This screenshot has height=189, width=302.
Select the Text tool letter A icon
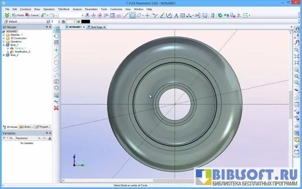176,15
